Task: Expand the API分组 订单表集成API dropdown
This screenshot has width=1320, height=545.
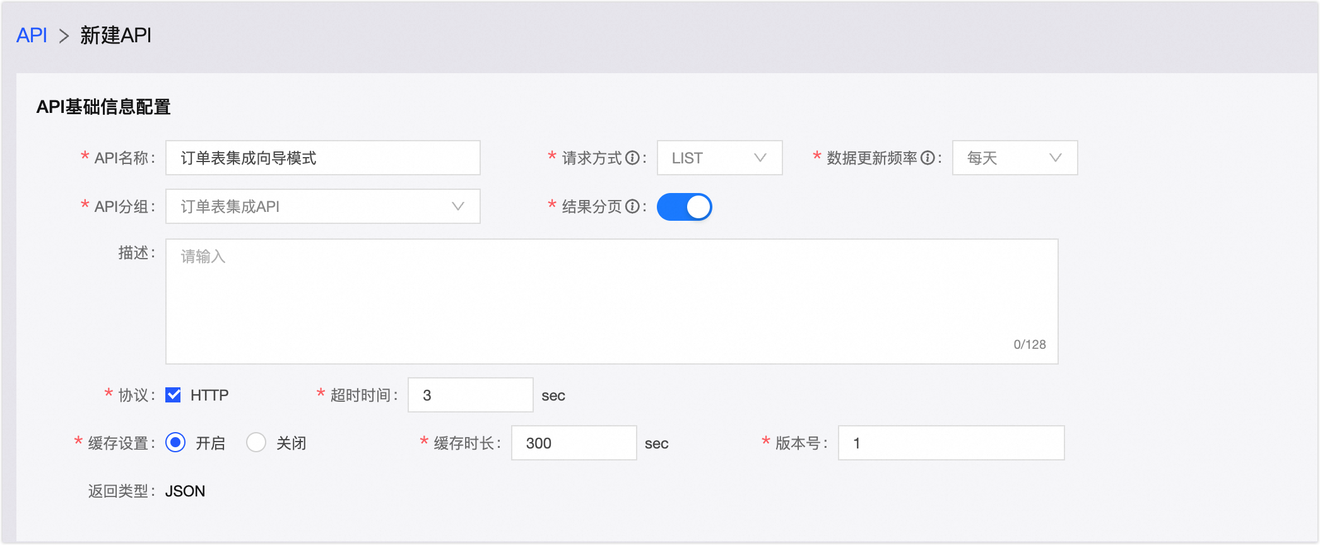Action: click(x=323, y=206)
